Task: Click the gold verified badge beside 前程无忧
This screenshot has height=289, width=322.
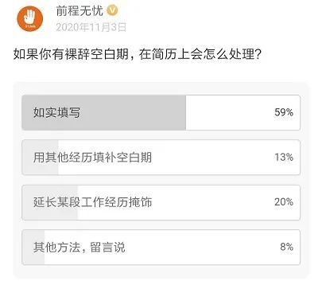Action: (112, 11)
